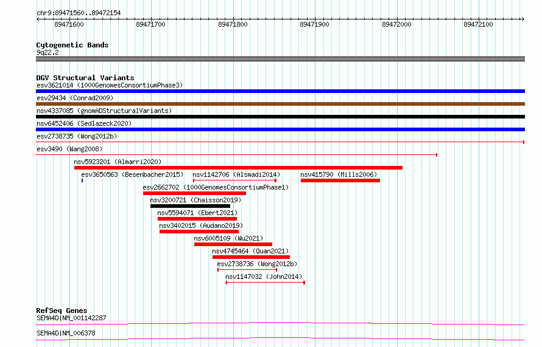Screen dimensions: 542x347
Task: Select the thin red nsv1142706 line
Action: coord(234,180)
